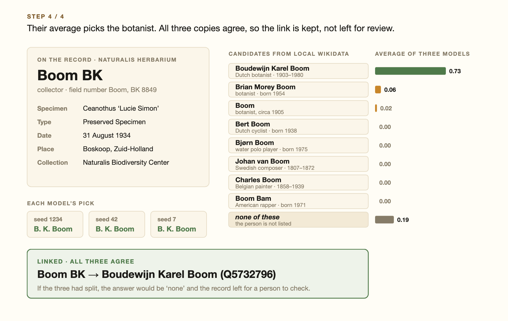Click the 'Each model's pick' heading
The width and height of the screenshot is (508, 321).
click(x=61, y=203)
